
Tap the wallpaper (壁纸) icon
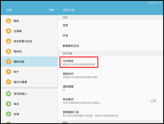(x=8, y=21)
